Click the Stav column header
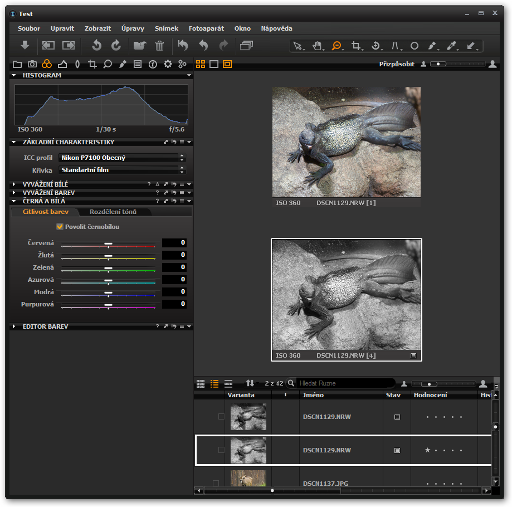The height and width of the screenshot is (507, 512). point(397,395)
